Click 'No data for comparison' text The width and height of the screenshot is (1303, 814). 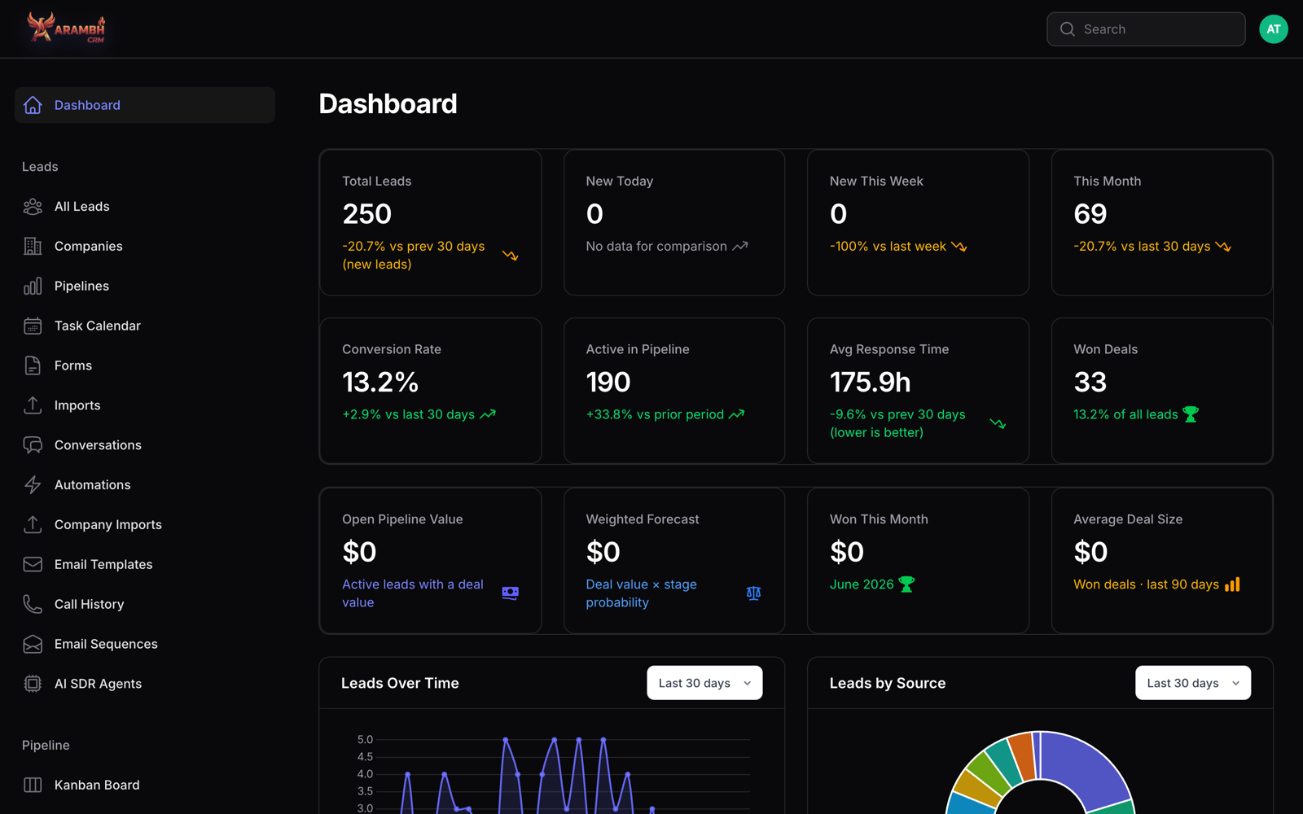click(x=656, y=247)
